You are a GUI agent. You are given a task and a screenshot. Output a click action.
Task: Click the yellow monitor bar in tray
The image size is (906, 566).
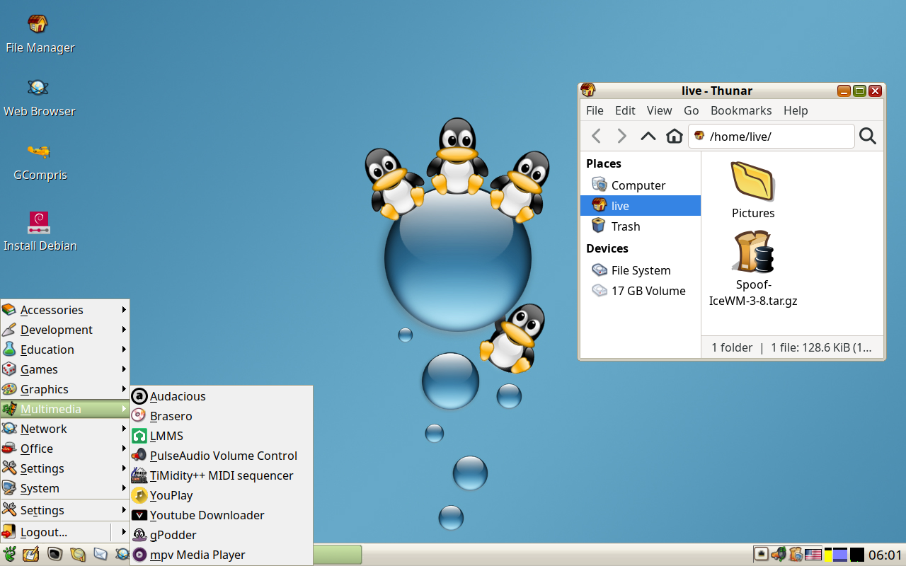click(x=828, y=555)
